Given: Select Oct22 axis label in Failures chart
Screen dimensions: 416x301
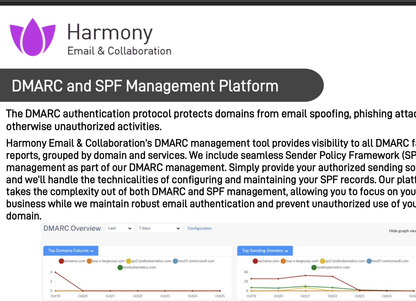Looking at the screenshot, I should pyautogui.click(x=138, y=296).
